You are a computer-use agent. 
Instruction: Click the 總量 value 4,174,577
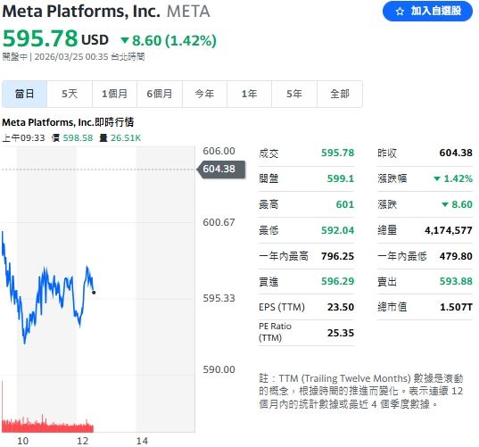449,230
